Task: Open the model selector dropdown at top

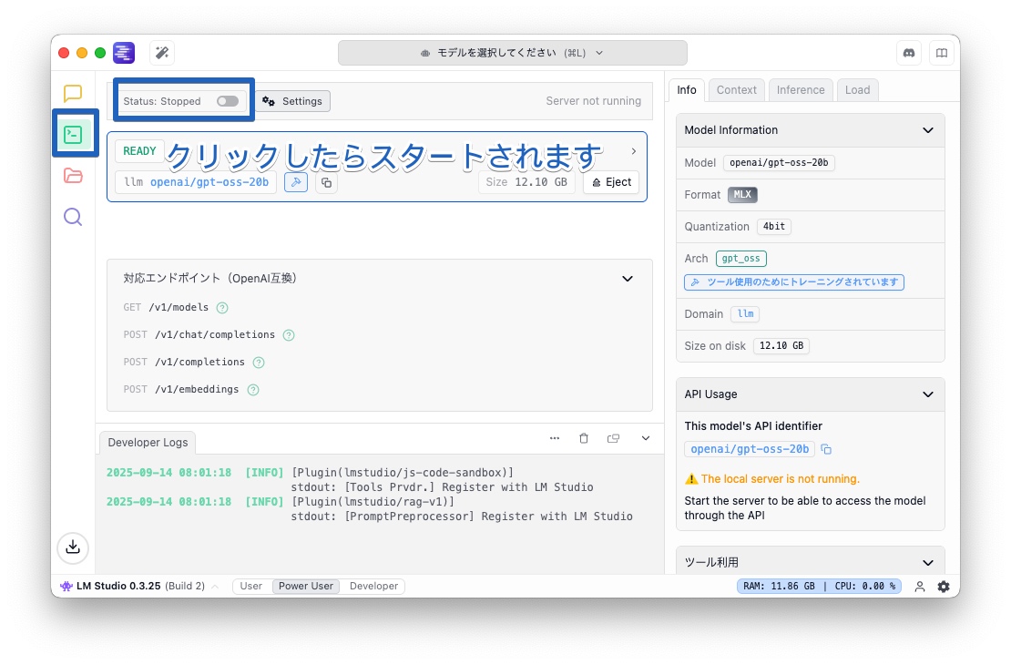Action: click(x=512, y=52)
